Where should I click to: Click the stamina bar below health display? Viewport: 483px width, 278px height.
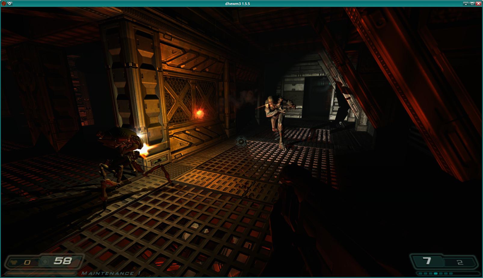pos(41,273)
